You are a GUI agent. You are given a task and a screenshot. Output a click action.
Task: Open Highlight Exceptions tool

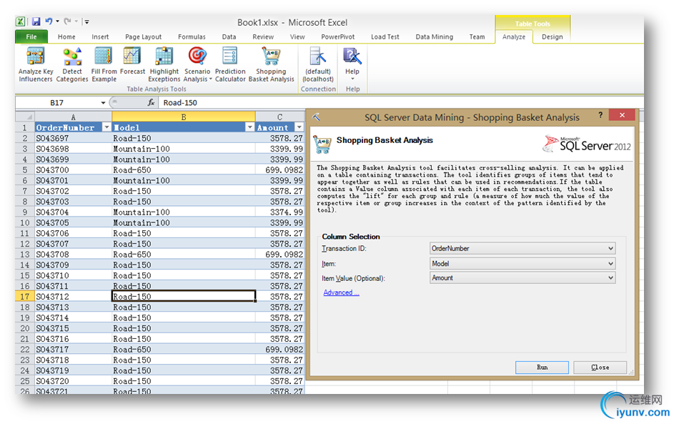(164, 64)
